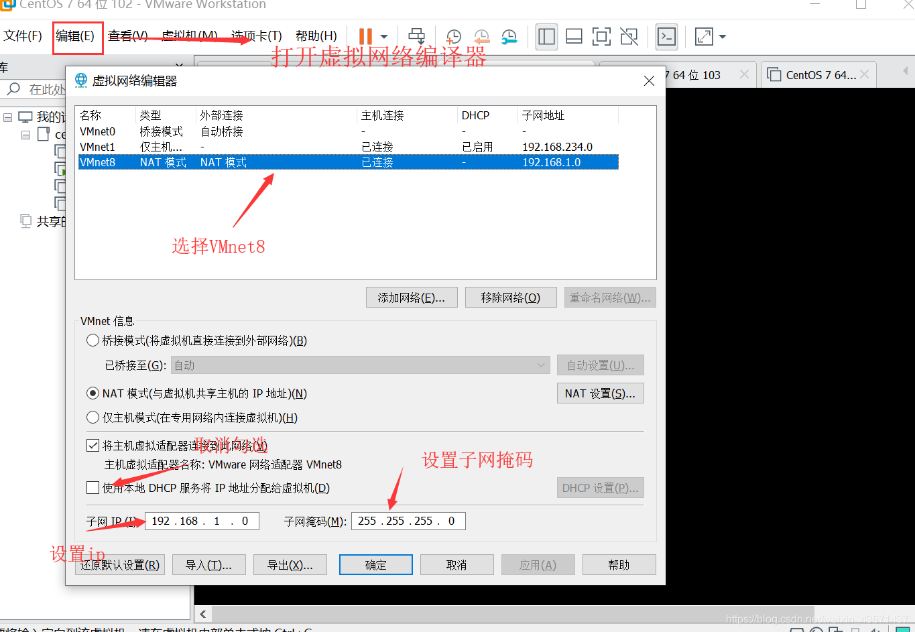This screenshot has height=632, width=915.
Task: Click the 添加网络(E)... button
Action: click(412, 298)
